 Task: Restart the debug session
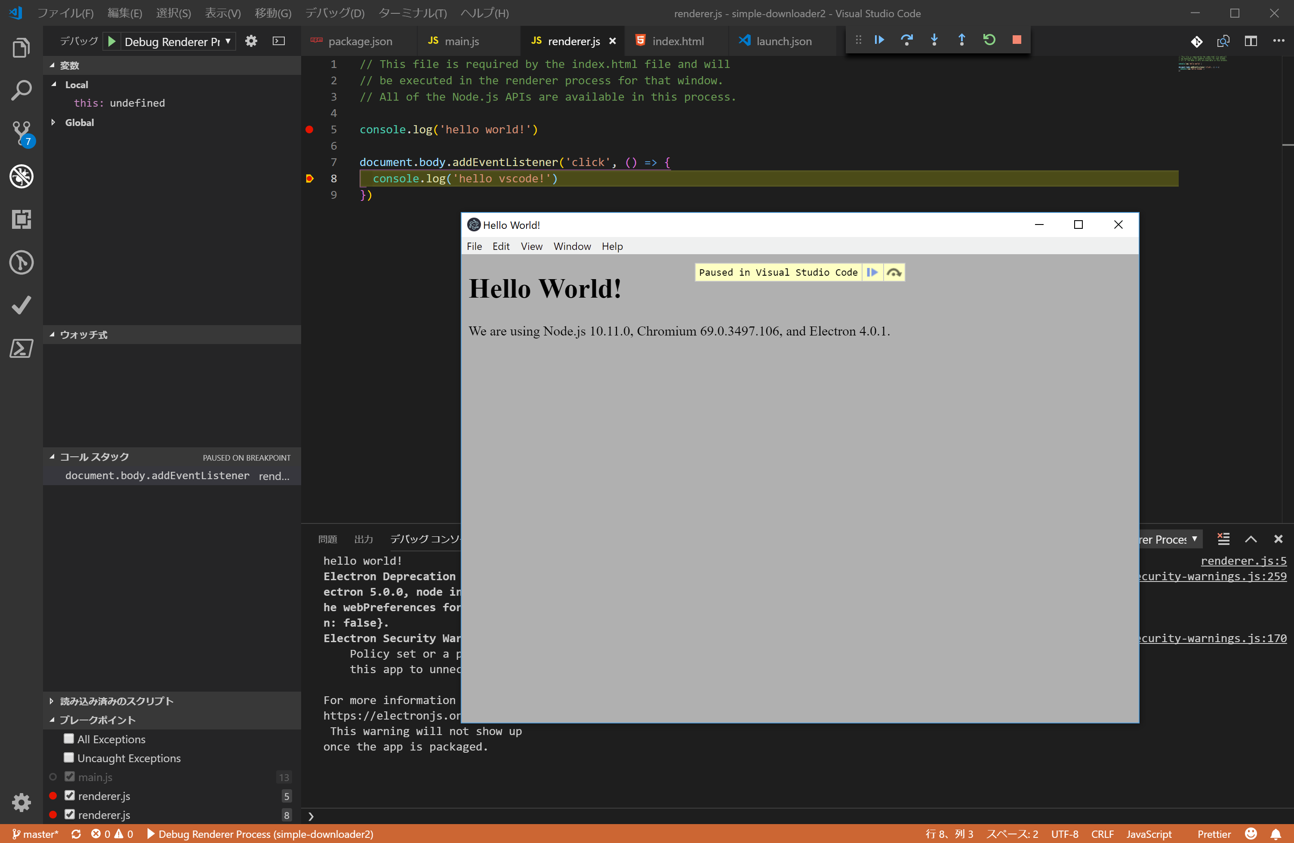[x=989, y=40]
